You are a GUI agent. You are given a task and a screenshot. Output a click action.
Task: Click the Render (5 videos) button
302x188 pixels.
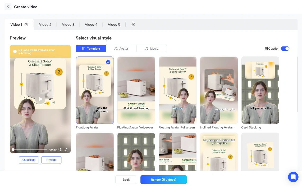click(x=163, y=180)
